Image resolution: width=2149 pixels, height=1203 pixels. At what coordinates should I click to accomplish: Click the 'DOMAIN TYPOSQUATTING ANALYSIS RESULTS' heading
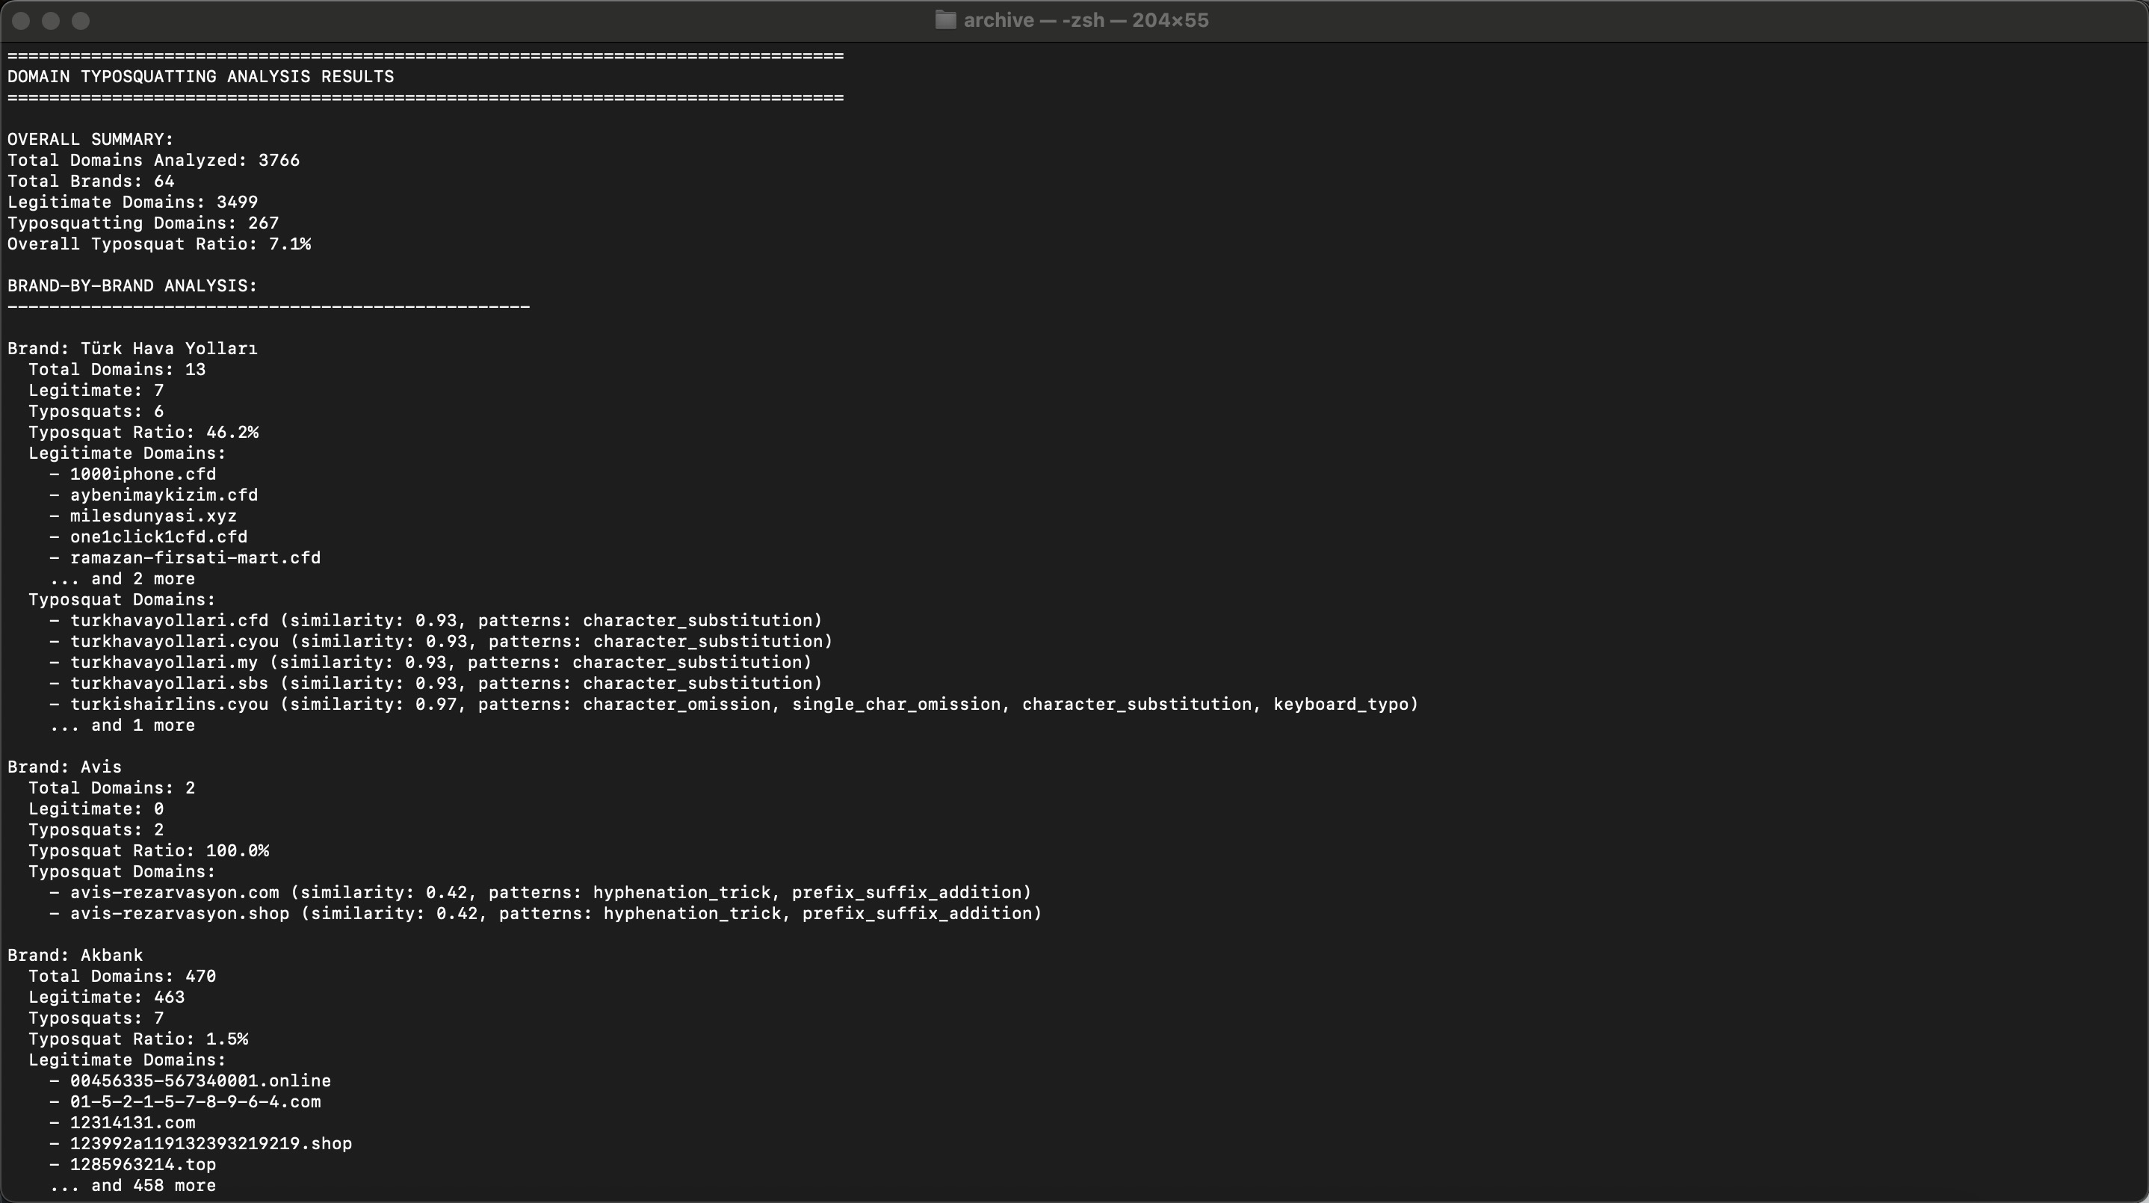pos(201,77)
